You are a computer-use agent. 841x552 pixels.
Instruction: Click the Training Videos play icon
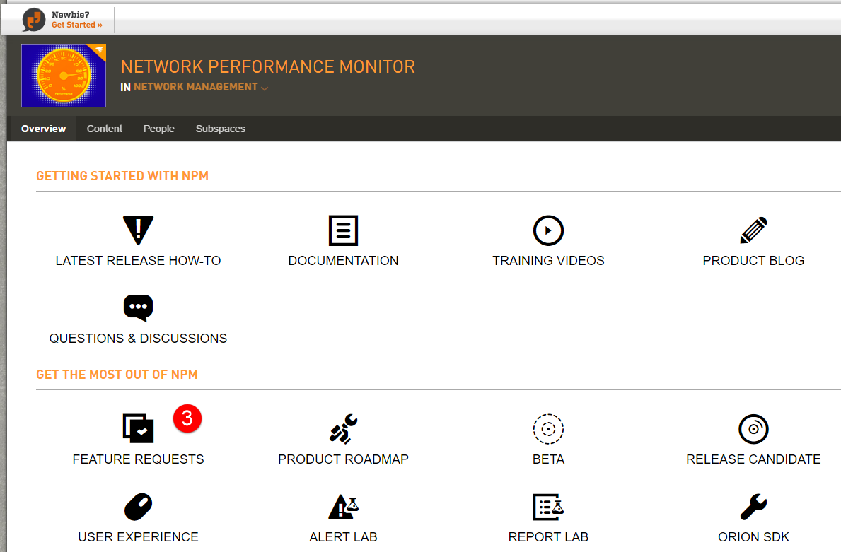[x=548, y=230]
